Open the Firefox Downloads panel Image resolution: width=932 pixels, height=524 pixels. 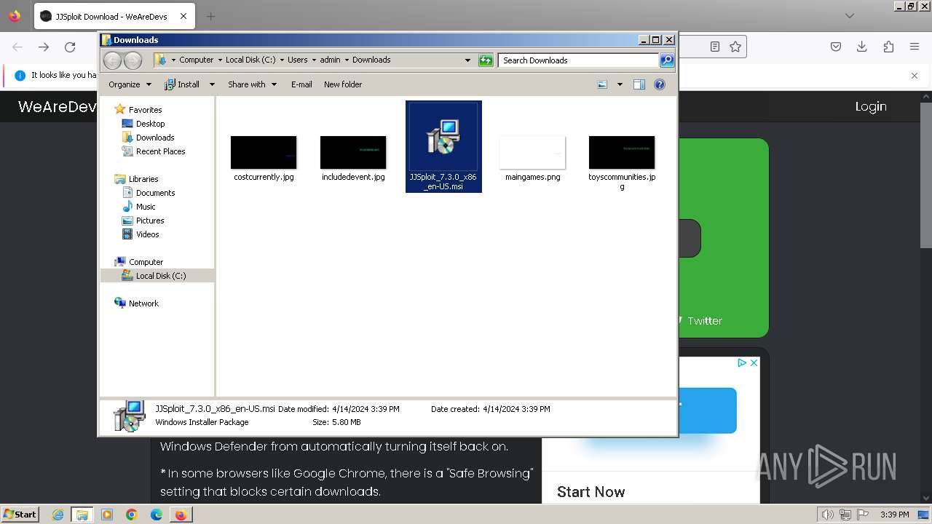(862, 47)
